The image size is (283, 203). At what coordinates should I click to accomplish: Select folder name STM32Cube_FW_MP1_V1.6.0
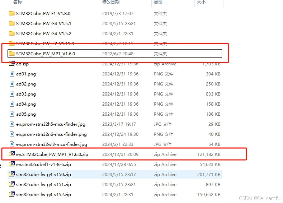click(x=46, y=54)
